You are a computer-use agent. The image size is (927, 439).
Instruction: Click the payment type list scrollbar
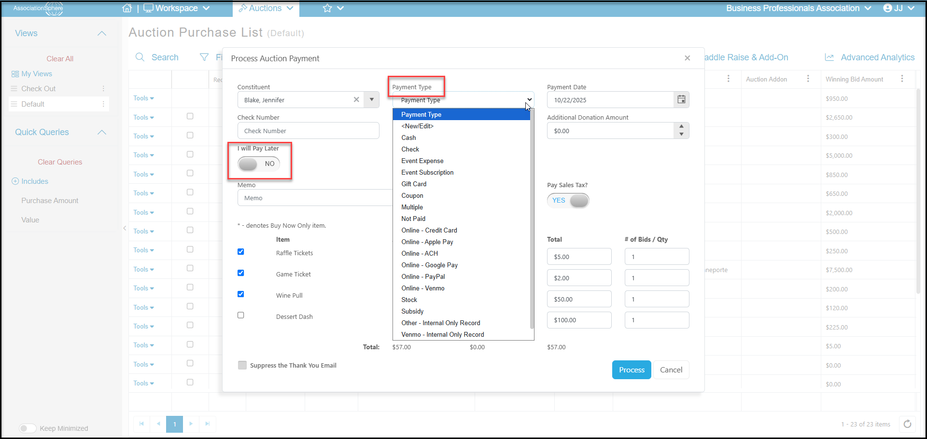click(532, 219)
